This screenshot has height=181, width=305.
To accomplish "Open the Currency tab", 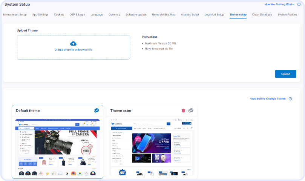I will tap(114, 15).
